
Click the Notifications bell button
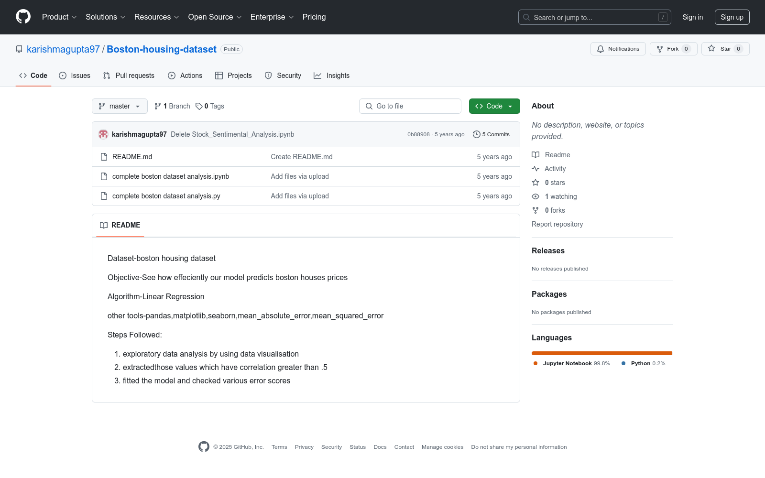618,49
